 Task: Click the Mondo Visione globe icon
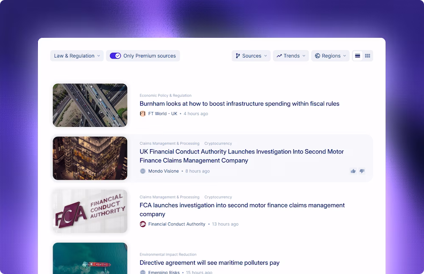[143, 171]
